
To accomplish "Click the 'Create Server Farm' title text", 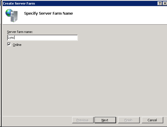I will point(19,3).
